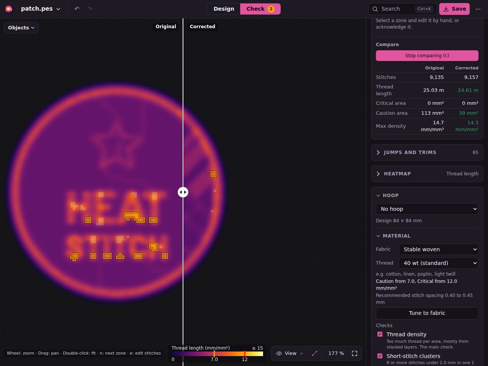Select the zone marker on the Corrected side
The image size is (488, 366).
(x=213, y=174)
